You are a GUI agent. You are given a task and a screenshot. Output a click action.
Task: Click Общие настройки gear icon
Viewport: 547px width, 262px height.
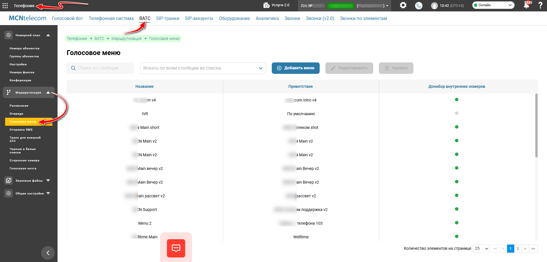click(9, 193)
